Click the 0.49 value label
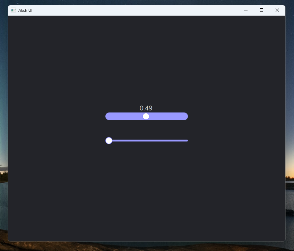The image size is (294, 251). coord(146,108)
